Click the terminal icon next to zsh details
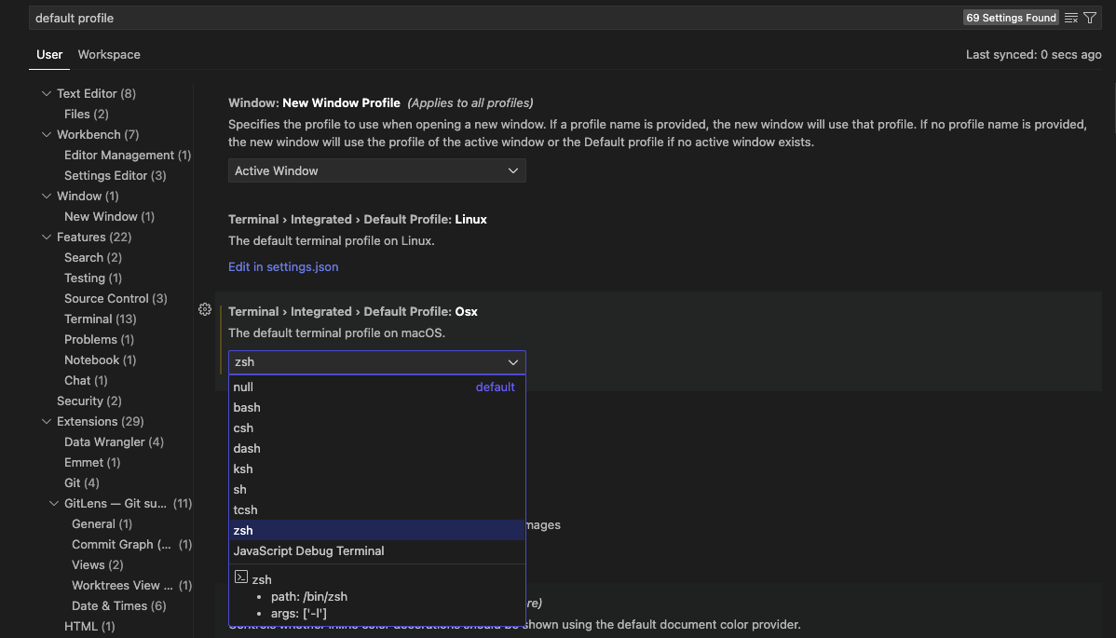The image size is (1116, 638). [241, 577]
